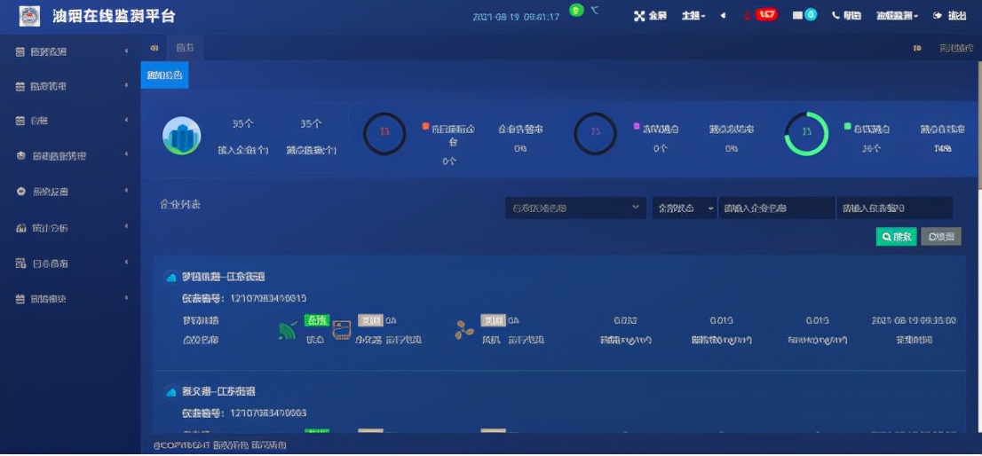
Task: Click the header date and time readout
Action: pyautogui.click(x=516, y=17)
